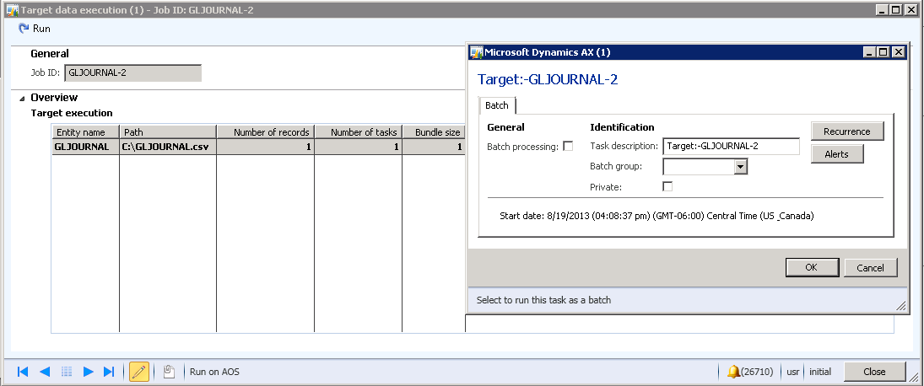Screen dimensions: 924x386
Task: Go to the next record
Action: (88, 372)
